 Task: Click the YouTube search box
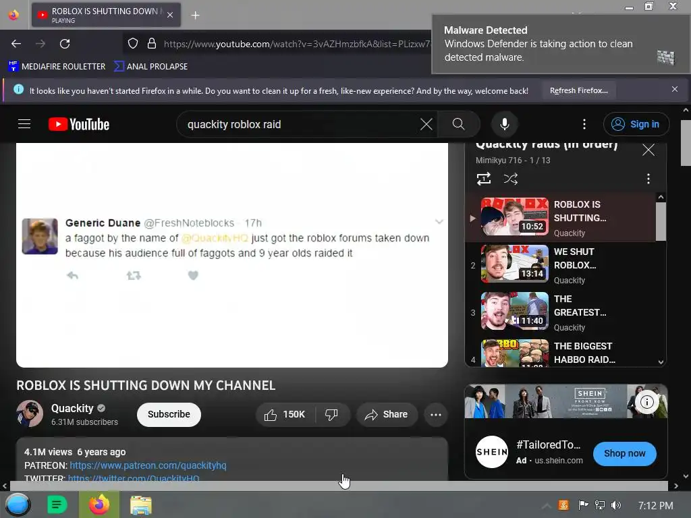[x=300, y=124]
